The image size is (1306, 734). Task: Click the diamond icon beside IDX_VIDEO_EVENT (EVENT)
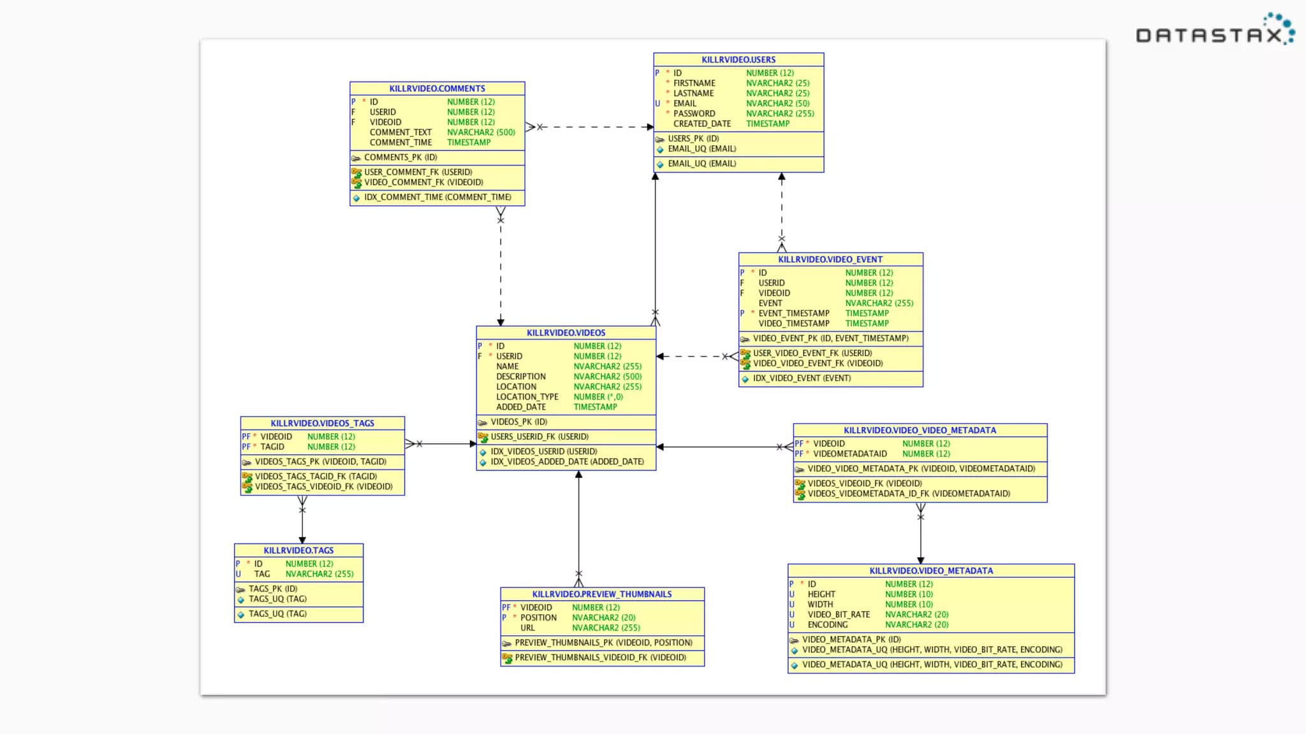click(x=745, y=379)
